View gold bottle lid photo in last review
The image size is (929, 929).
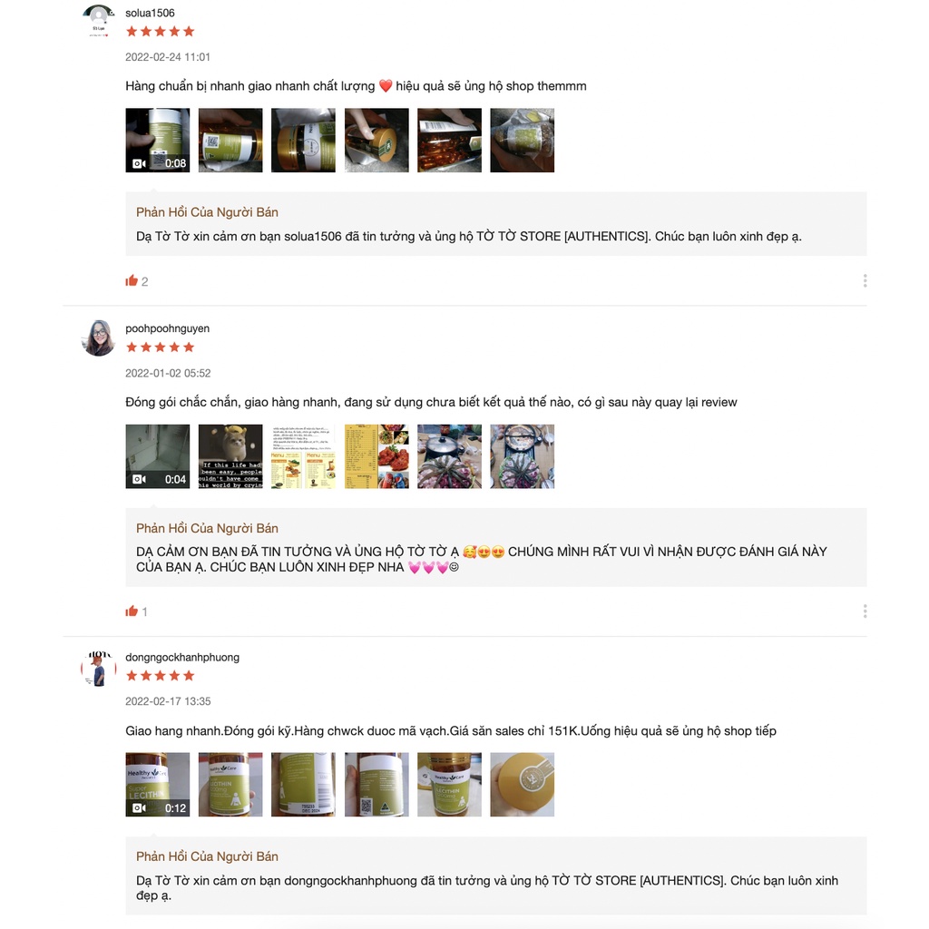pyautogui.click(x=522, y=785)
